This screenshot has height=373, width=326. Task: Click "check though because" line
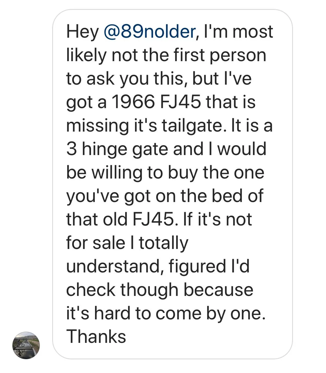coord(160,290)
